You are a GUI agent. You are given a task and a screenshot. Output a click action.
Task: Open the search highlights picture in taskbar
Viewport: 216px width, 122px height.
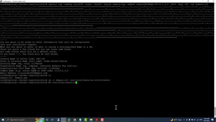pos(40,120)
